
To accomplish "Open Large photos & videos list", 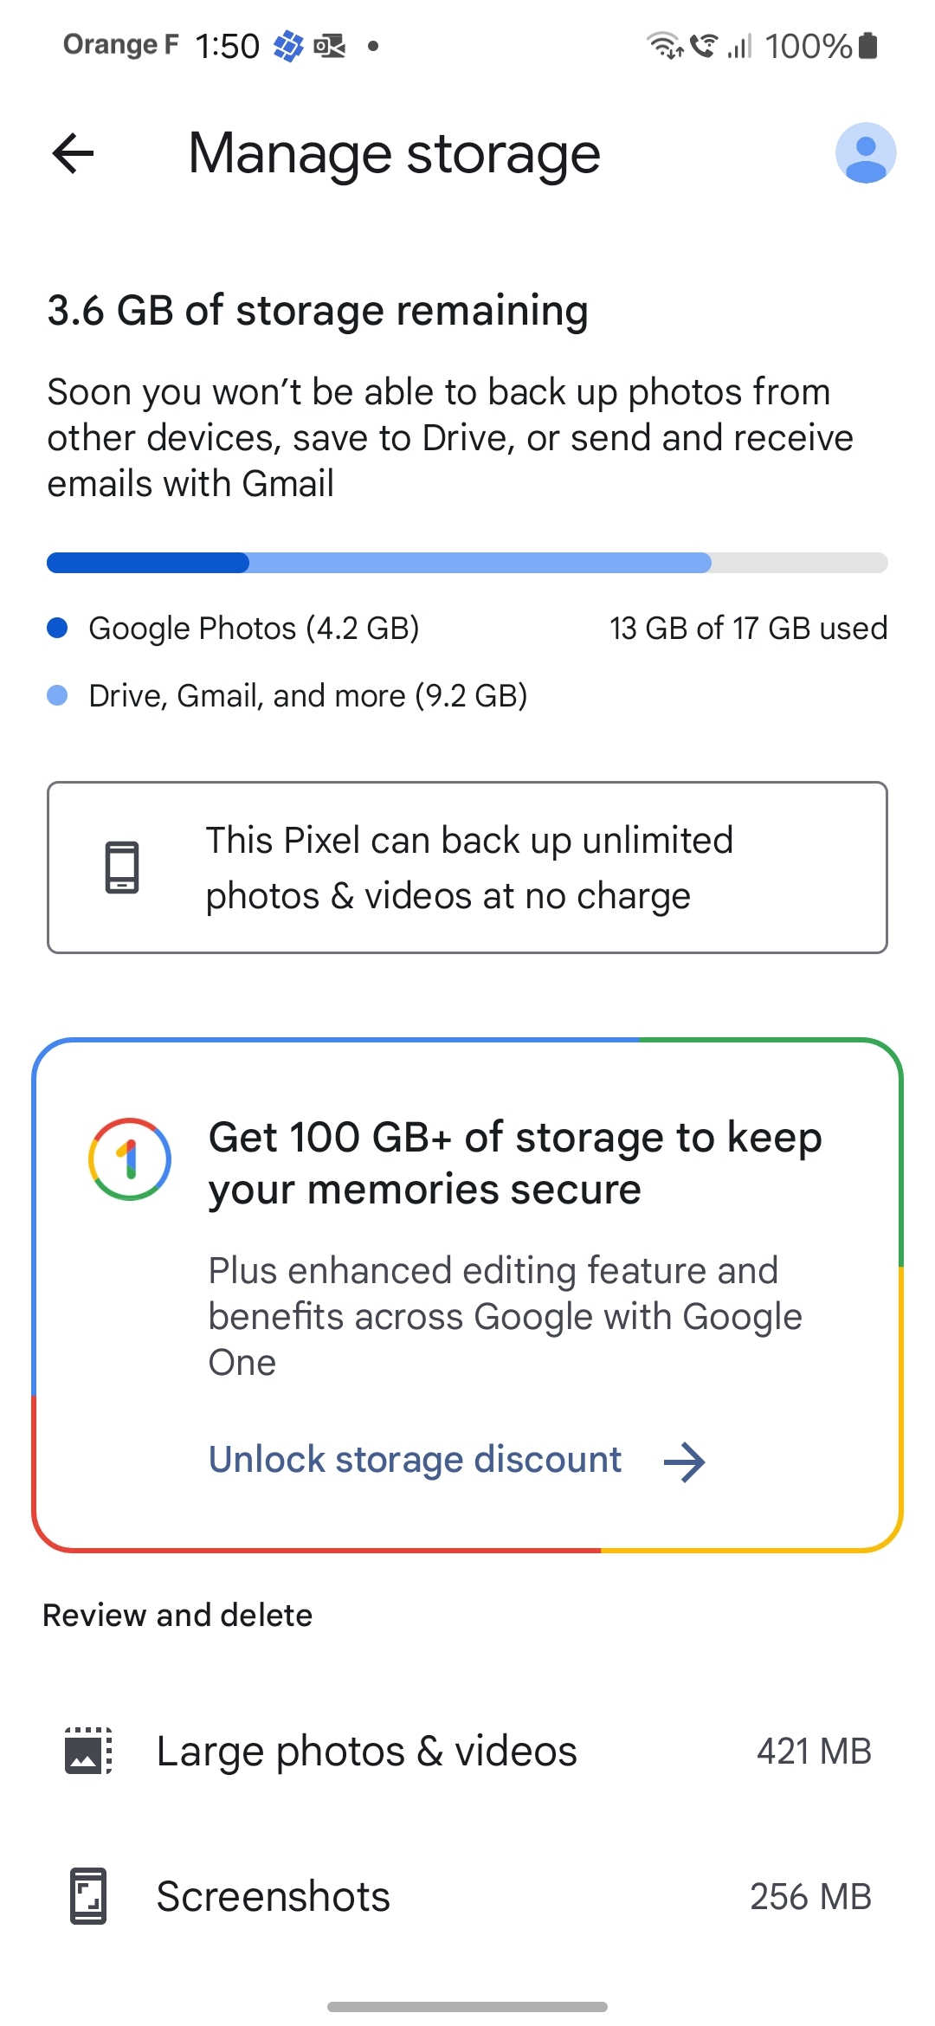I will click(366, 1751).
